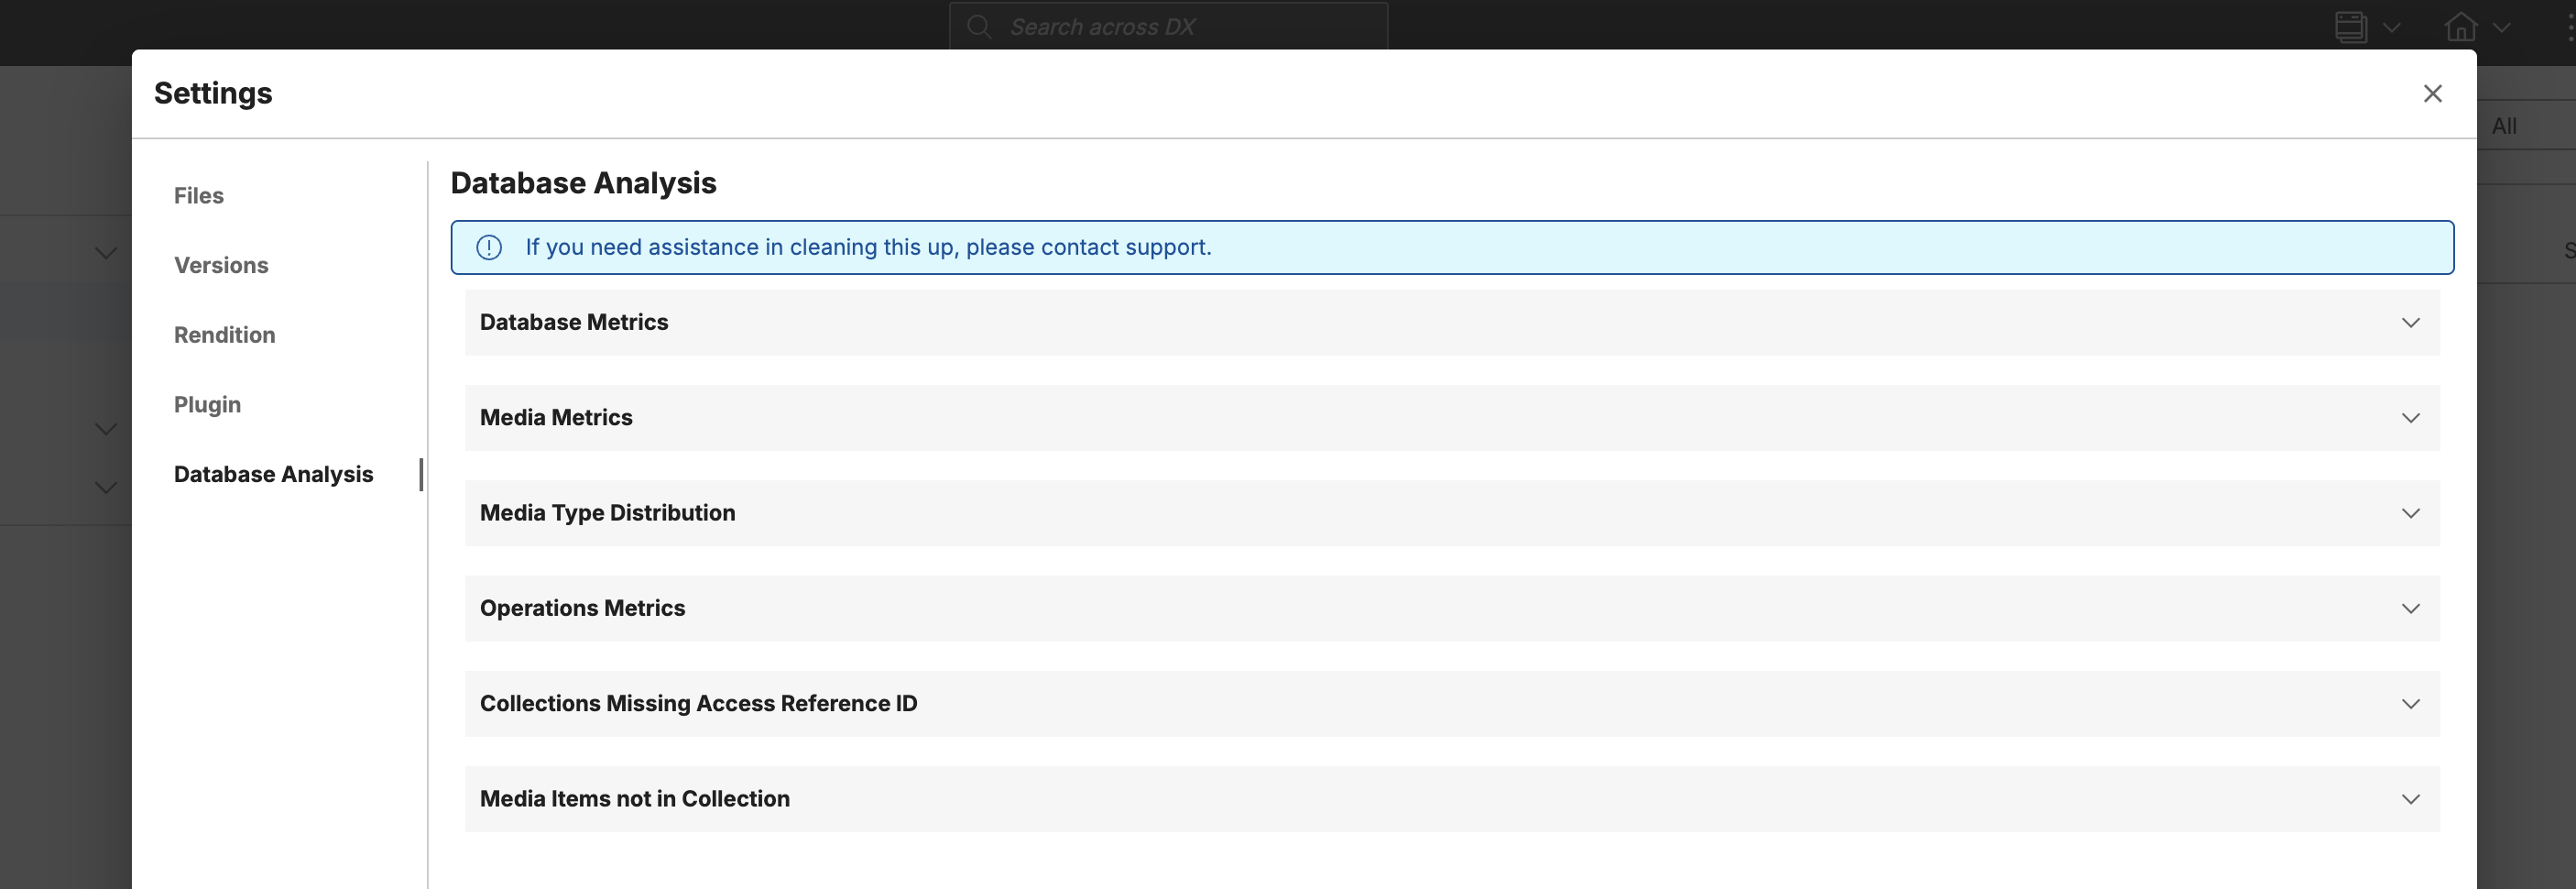Image resolution: width=2576 pixels, height=889 pixels.
Task: Click the search magnifier icon
Action: tap(979, 26)
